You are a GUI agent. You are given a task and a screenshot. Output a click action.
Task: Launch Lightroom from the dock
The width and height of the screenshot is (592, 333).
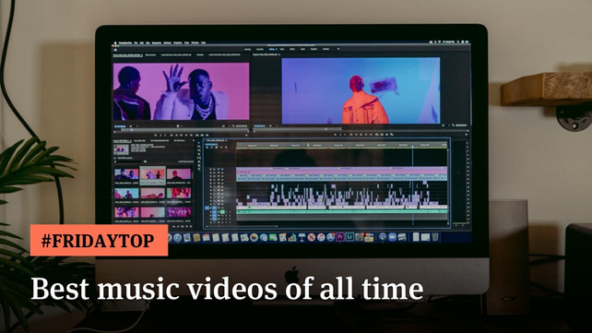pos(349,237)
